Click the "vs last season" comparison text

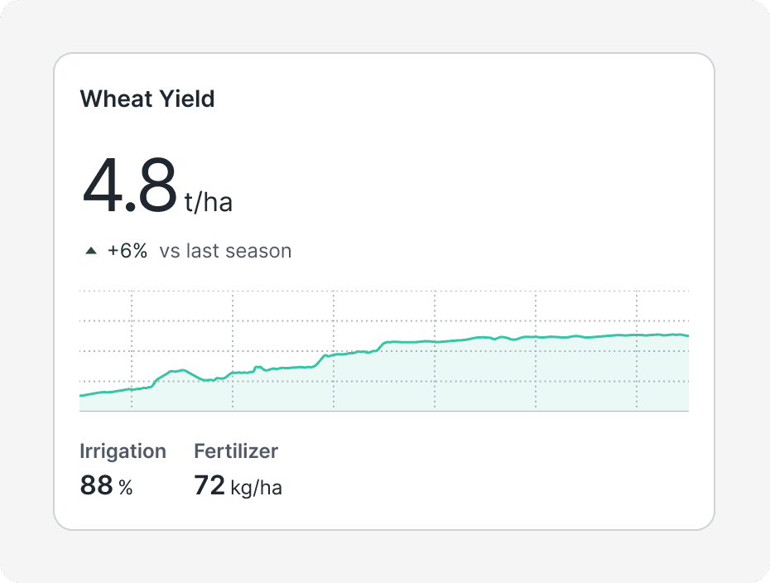(225, 251)
